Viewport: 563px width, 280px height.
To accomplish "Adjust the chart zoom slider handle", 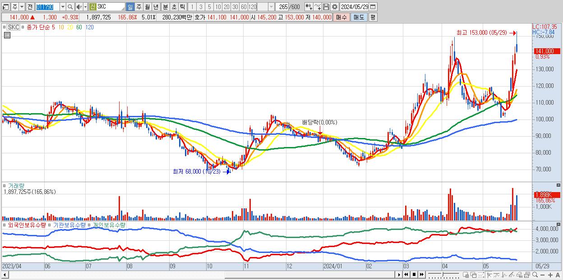I will (443, 274).
